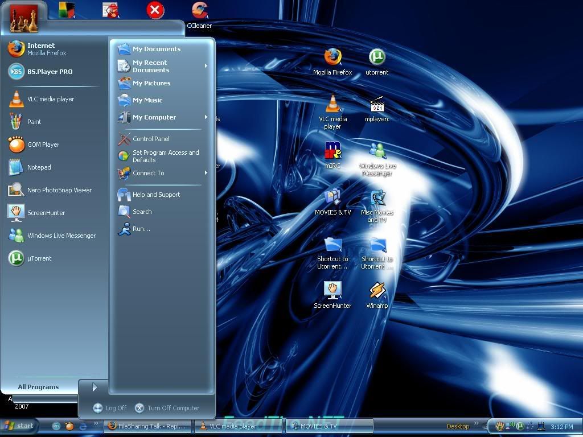Open Control Panel
This screenshot has width=583, height=437.
click(162, 139)
